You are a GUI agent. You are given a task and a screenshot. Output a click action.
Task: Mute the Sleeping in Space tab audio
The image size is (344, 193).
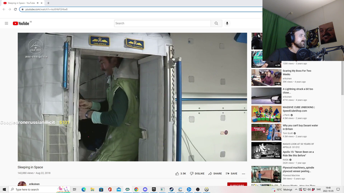[38, 3]
